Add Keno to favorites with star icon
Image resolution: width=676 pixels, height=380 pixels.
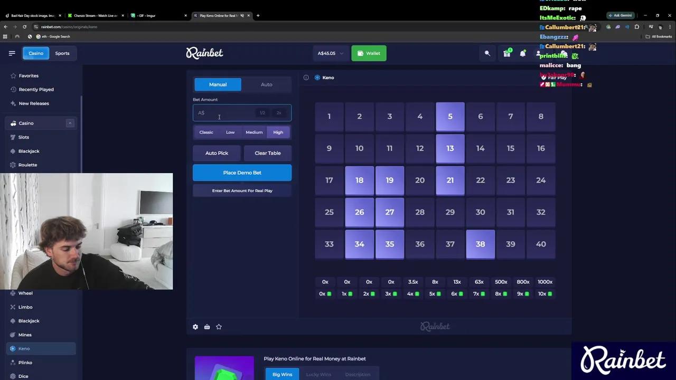tap(219, 327)
